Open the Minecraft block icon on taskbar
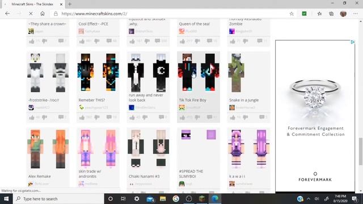The height and width of the screenshot is (204, 363). (202, 199)
